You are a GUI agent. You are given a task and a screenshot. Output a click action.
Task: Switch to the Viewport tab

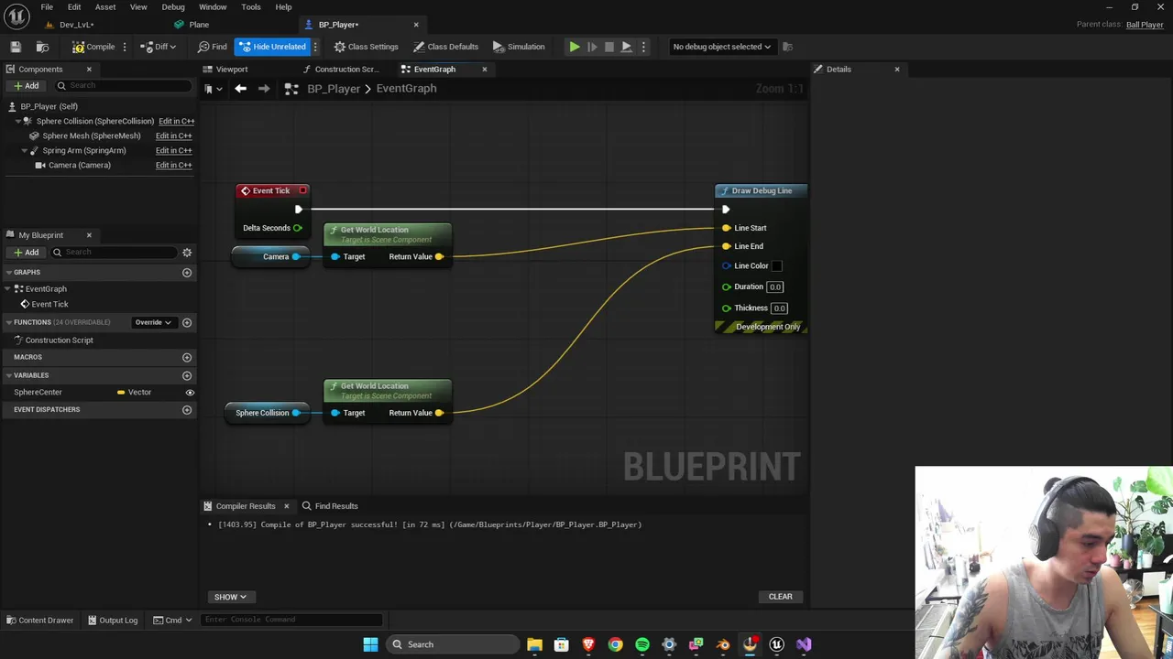(x=232, y=70)
